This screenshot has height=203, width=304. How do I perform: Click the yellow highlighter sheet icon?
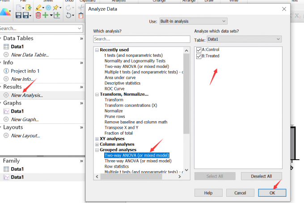(x=38, y=8)
